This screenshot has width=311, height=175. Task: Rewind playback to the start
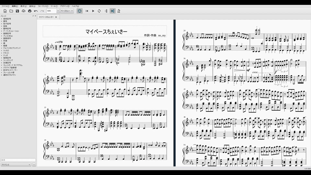(x=87, y=11)
